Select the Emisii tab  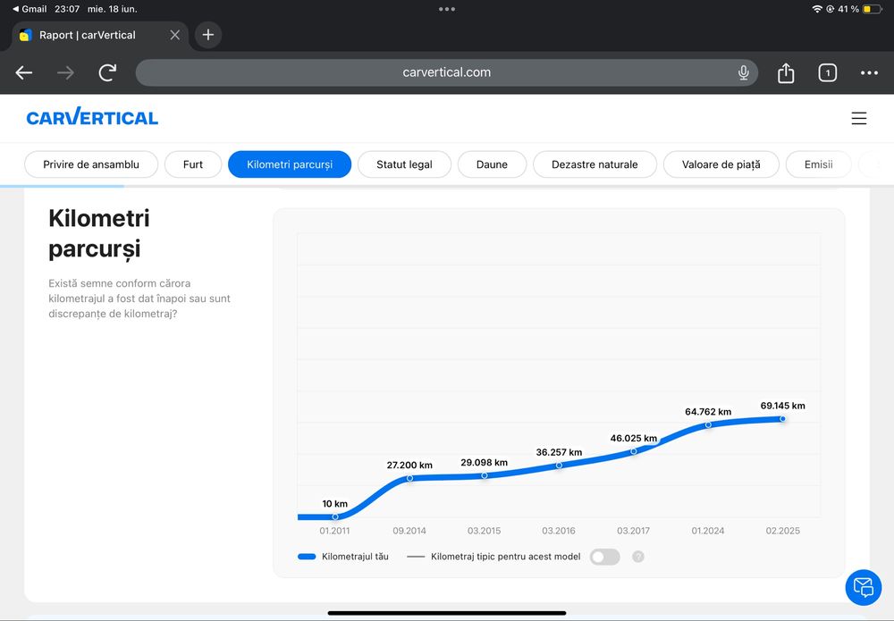[818, 164]
